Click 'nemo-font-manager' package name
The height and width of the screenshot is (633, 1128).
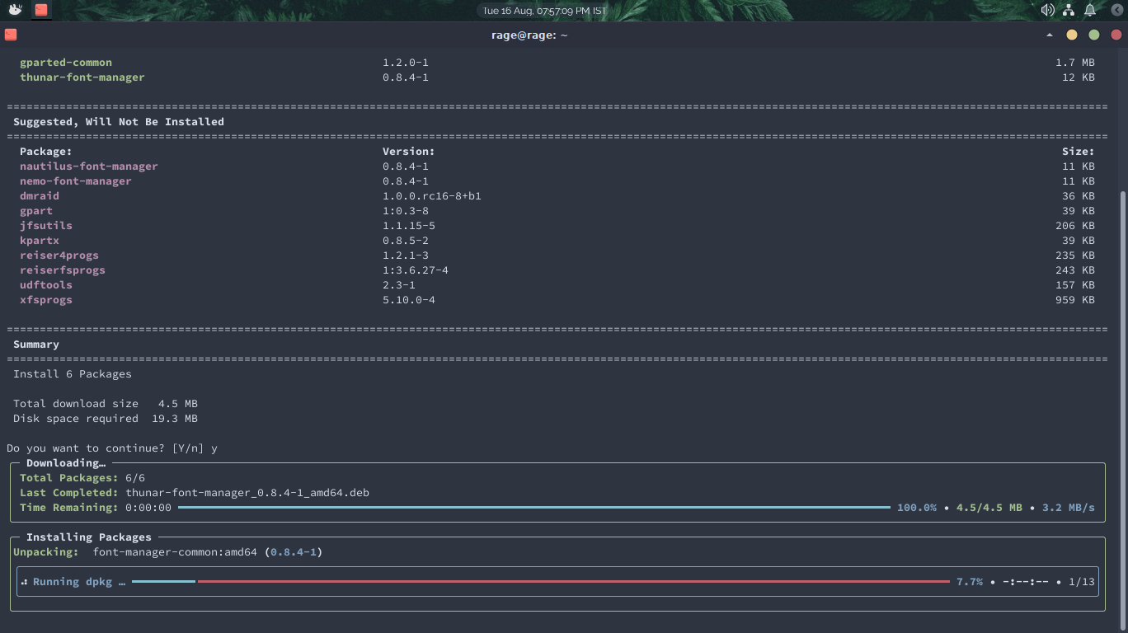pyautogui.click(x=76, y=181)
